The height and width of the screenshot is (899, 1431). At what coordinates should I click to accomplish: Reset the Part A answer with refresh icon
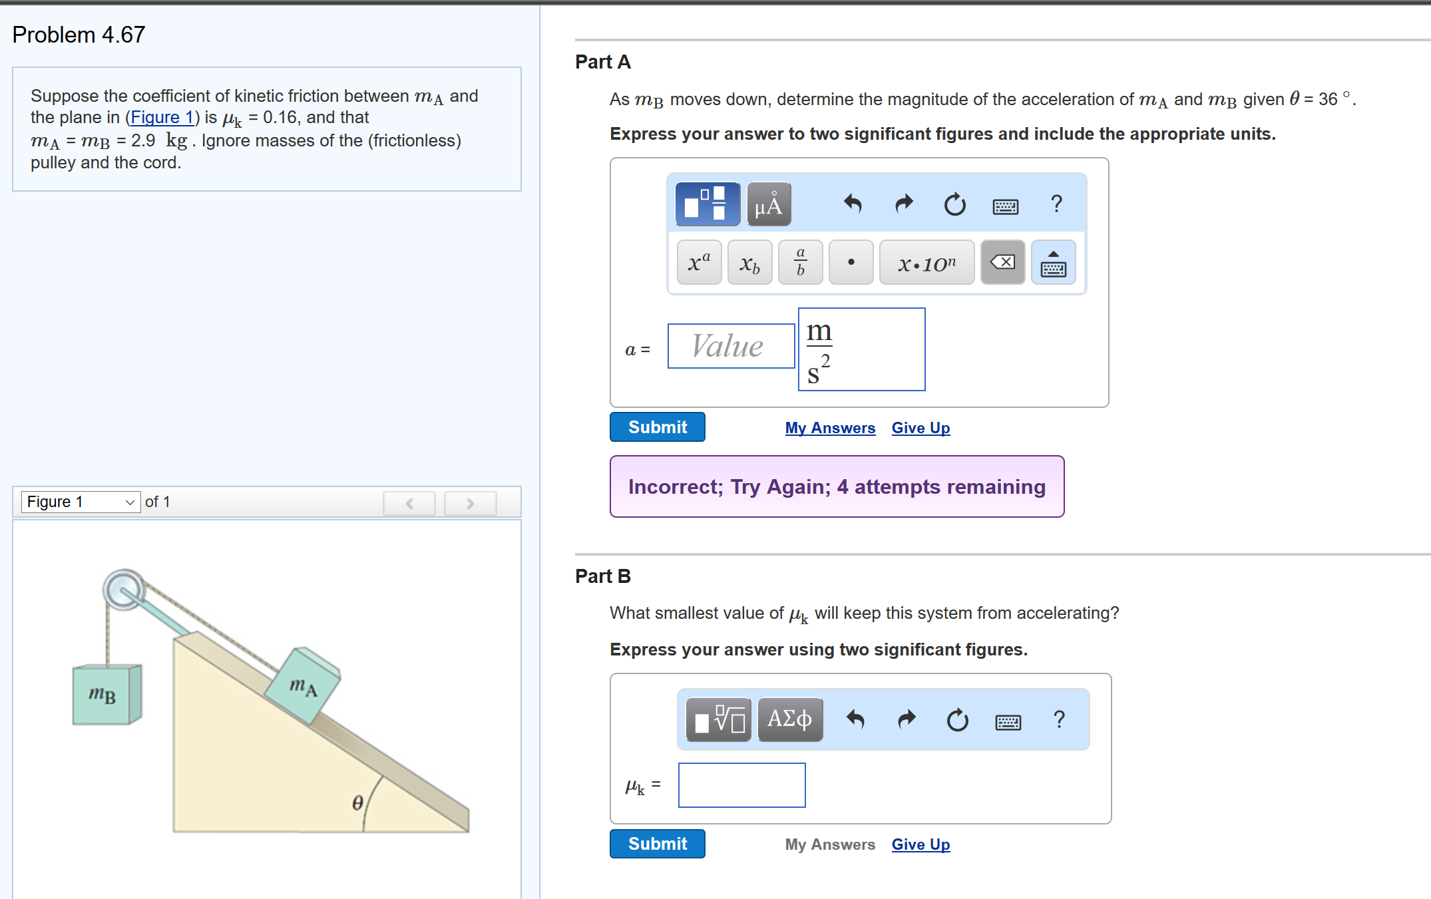click(x=954, y=204)
